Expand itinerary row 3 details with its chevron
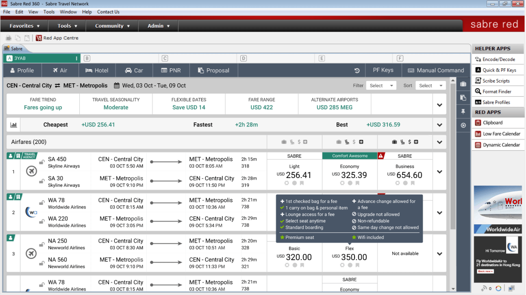 point(439,254)
